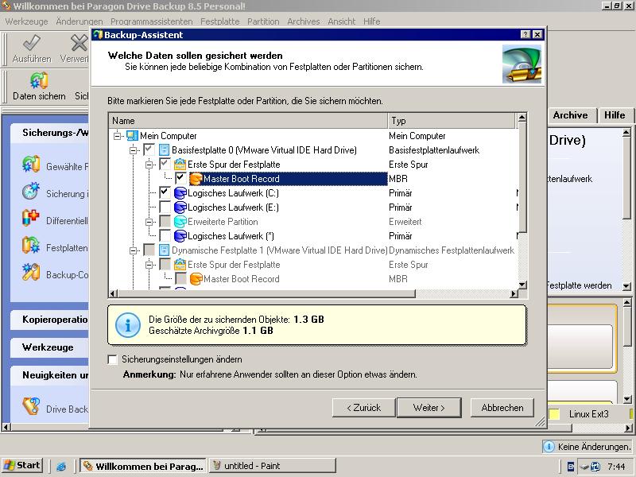Click the Logisches Laufwerk (E:) partition icon
The width and height of the screenshot is (636, 477).
tap(180, 207)
